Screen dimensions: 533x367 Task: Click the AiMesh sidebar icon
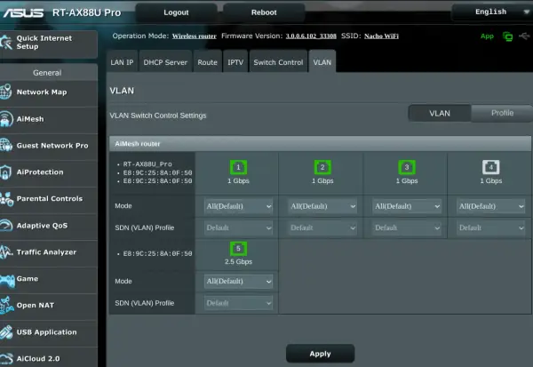pyautogui.click(x=6, y=119)
